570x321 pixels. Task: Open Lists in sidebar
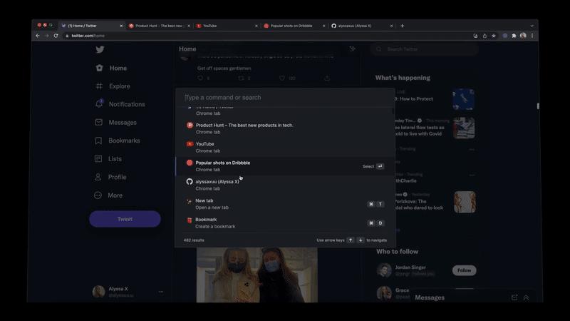(x=108, y=158)
